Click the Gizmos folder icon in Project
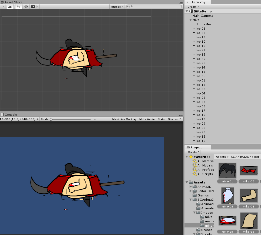The height and width of the screenshot is (235, 261). (195, 195)
